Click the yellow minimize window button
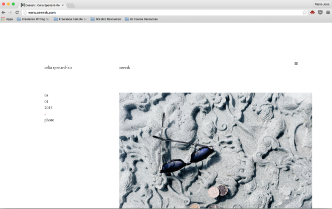Viewport: 332px width, 209px height. click(8, 4)
